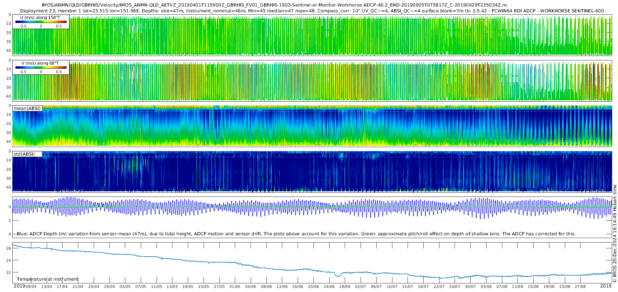Click the 'V (m/s) along 68°T' legend text
Viewport: 618px width, 292px height.
(x=40, y=63)
